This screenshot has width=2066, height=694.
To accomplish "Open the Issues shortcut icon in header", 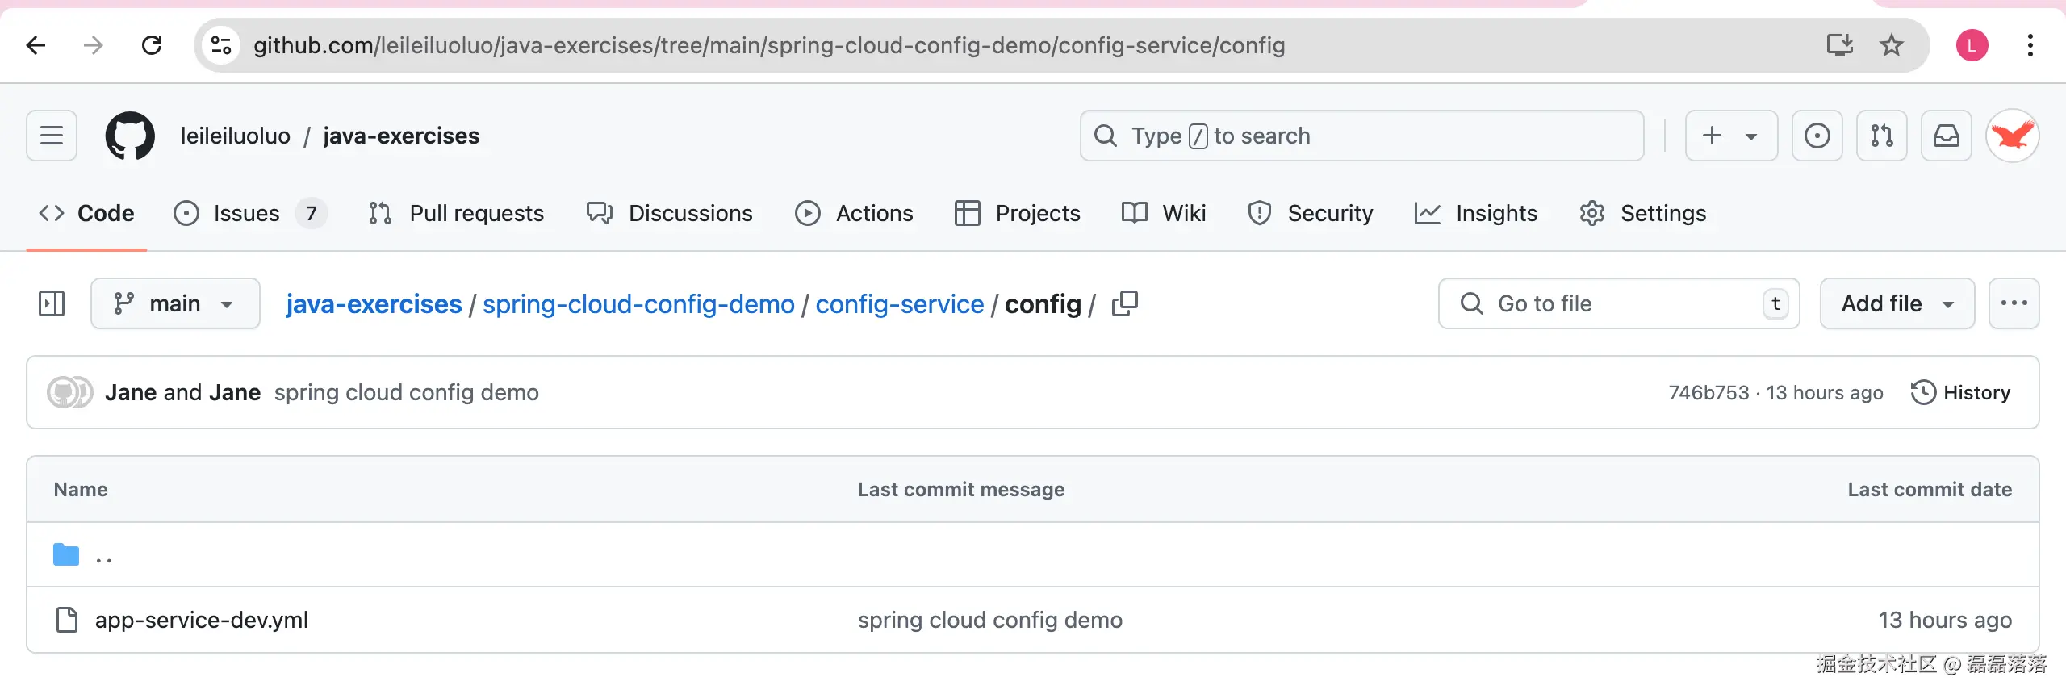I will pos(1817,136).
